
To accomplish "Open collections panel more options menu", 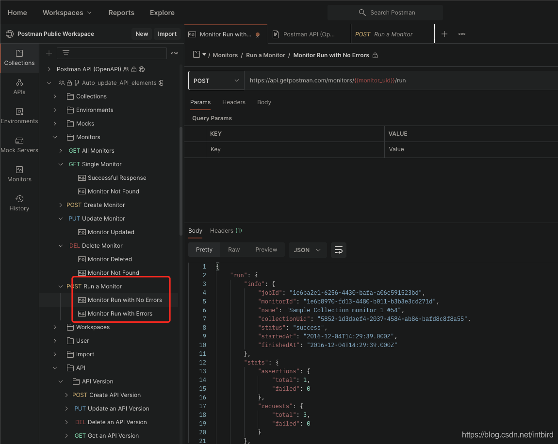I will click(174, 53).
